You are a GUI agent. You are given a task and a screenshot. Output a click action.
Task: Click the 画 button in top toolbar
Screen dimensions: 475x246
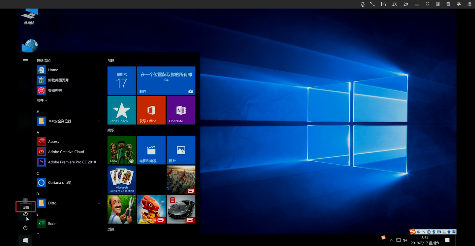click(x=438, y=4)
